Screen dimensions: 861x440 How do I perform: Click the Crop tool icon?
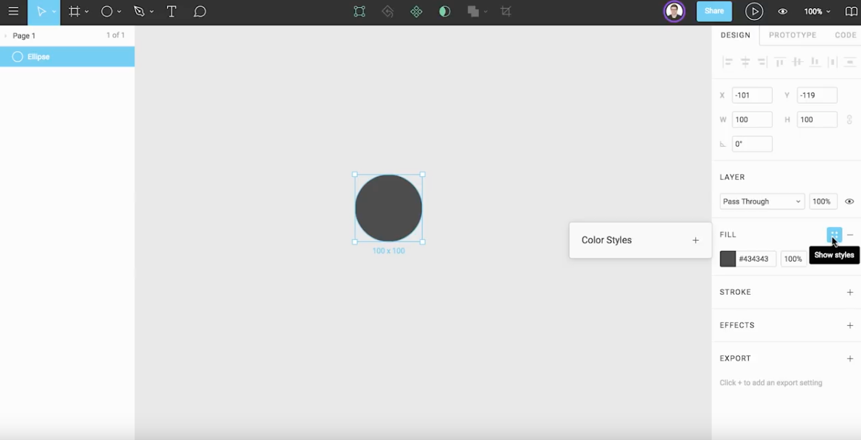coord(506,12)
